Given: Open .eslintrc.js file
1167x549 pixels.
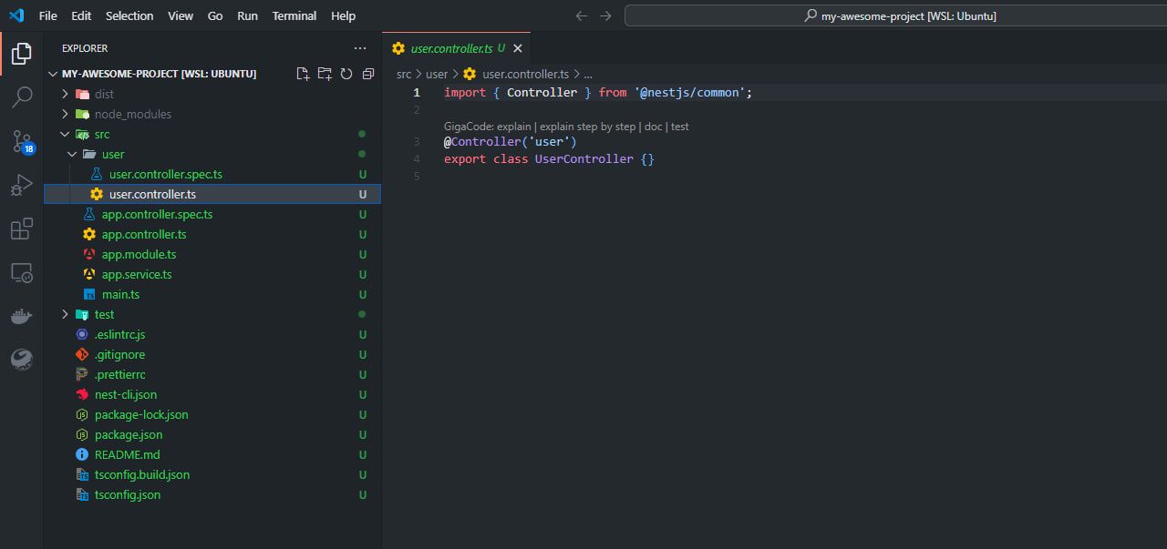Looking at the screenshot, I should pyautogui.click(x=212, y=334).
